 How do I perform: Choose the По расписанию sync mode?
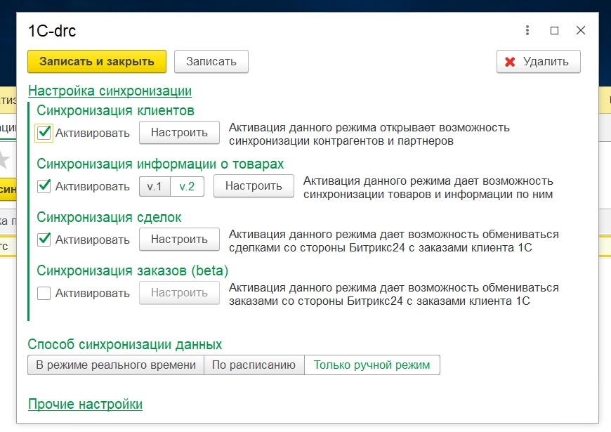tap(254, 365)
